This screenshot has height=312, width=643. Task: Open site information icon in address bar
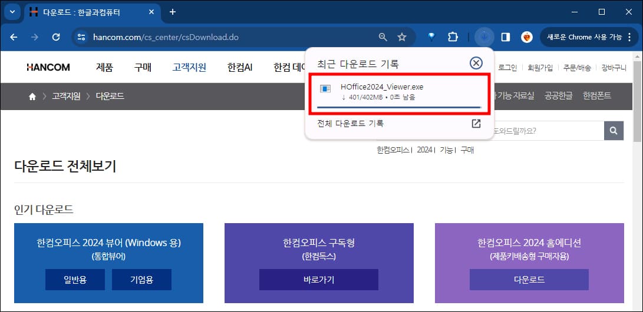click(81, 37)
